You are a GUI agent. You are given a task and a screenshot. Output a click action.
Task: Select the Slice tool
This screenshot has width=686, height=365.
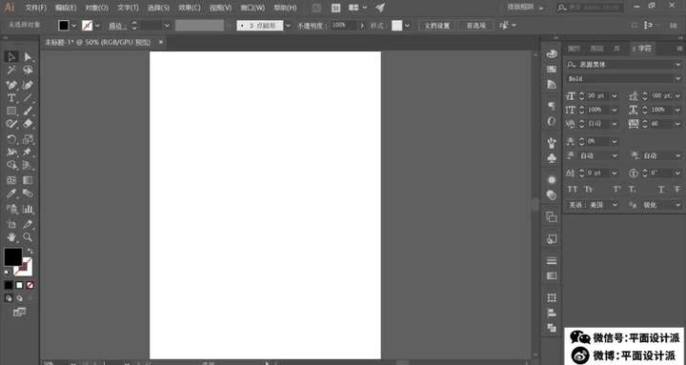pos(28,224)
